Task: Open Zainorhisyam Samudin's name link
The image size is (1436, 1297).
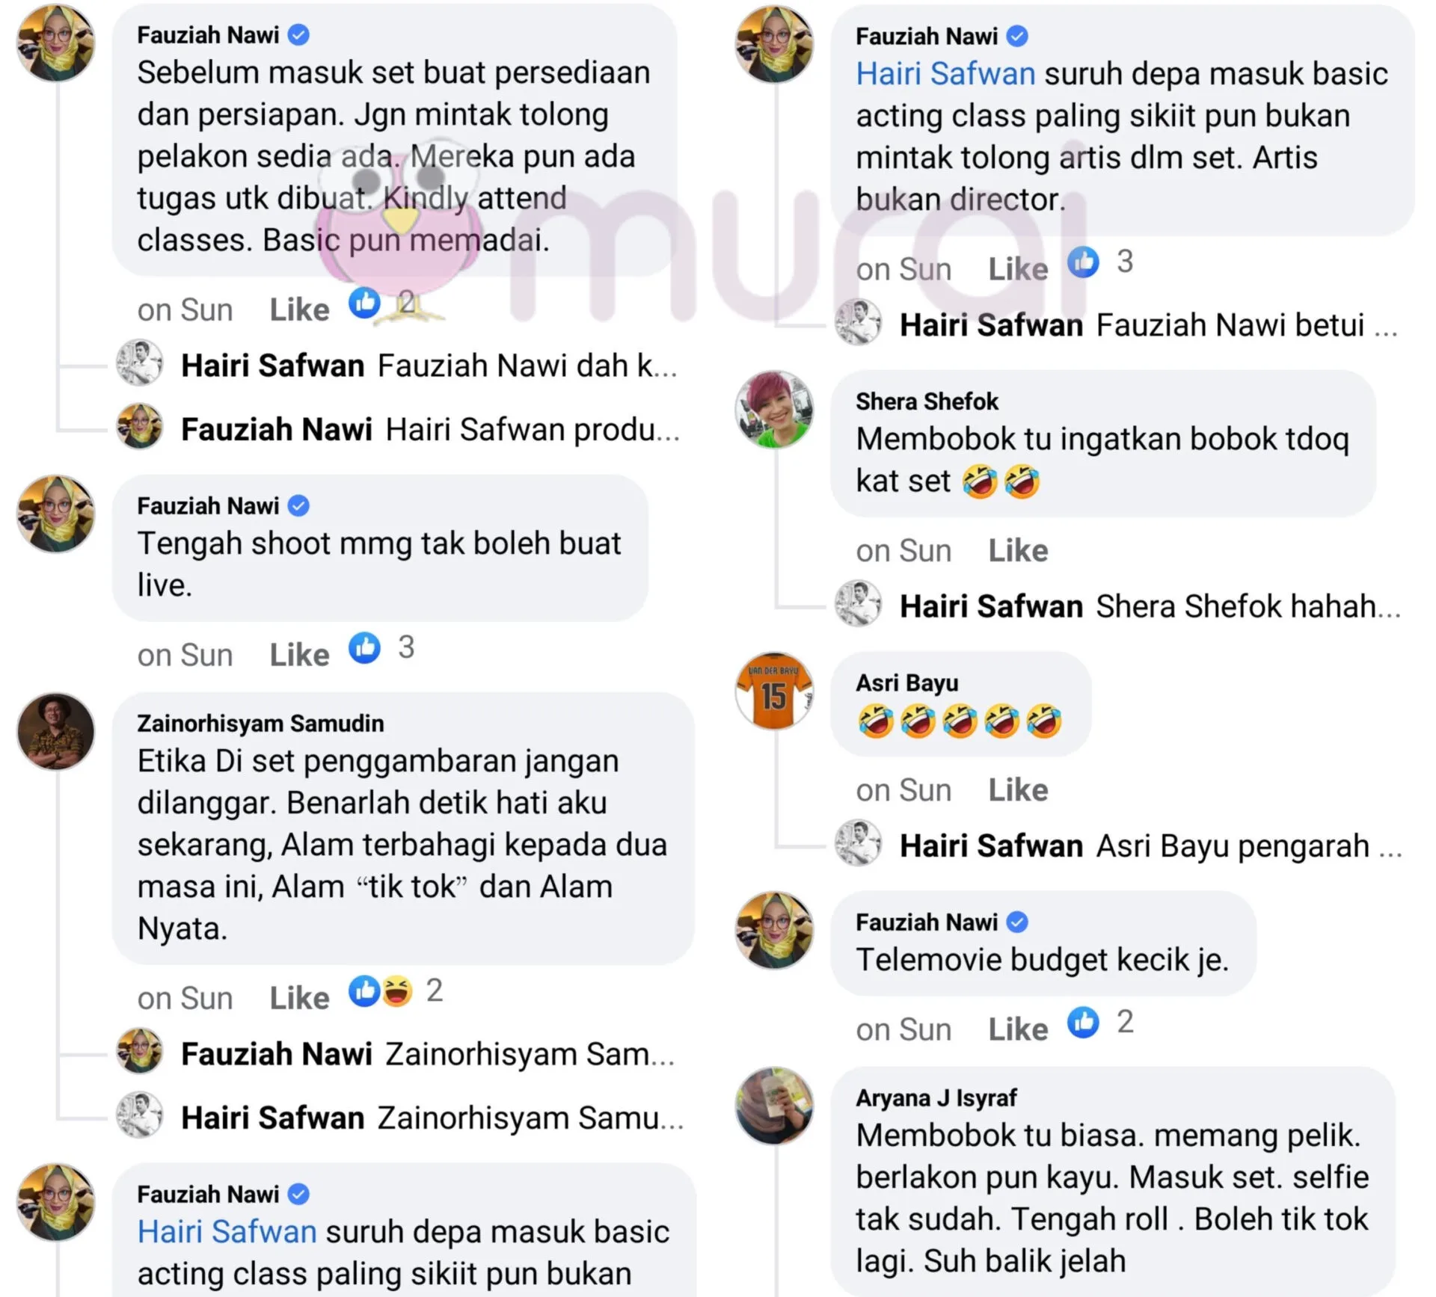Action: tap(260, 724)
